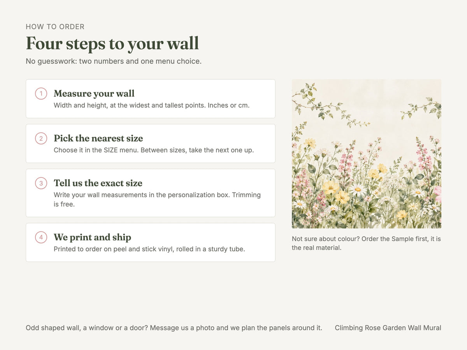467x350 pixels.
Task: Click the Order the Sample first caption
Action: (x=366, y=243)
